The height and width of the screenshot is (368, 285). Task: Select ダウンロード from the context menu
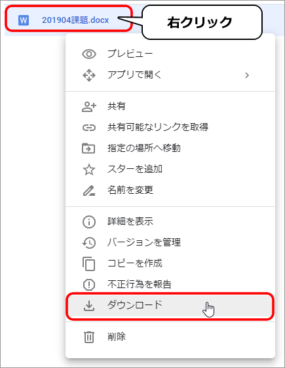[170, 306]
